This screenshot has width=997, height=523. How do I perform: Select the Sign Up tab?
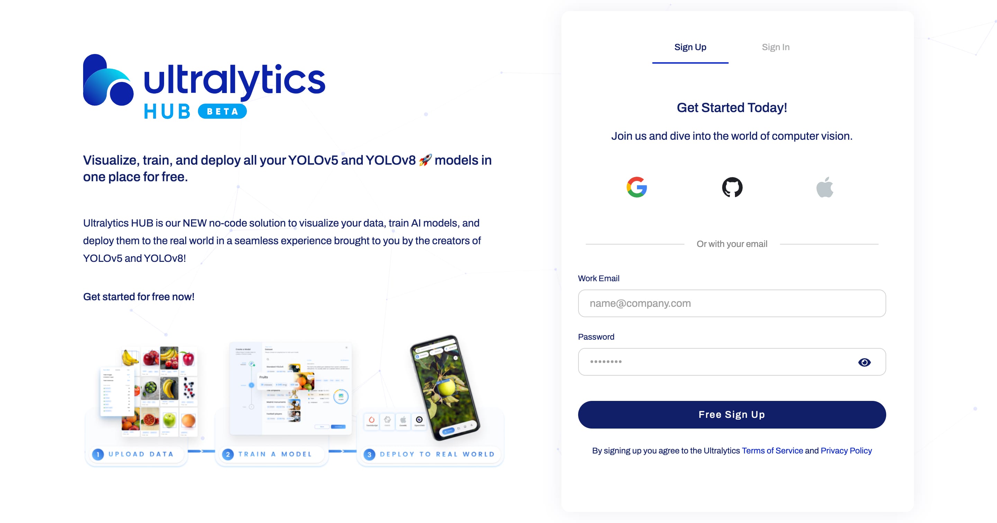pyautogui.click(x=689, y=47)
